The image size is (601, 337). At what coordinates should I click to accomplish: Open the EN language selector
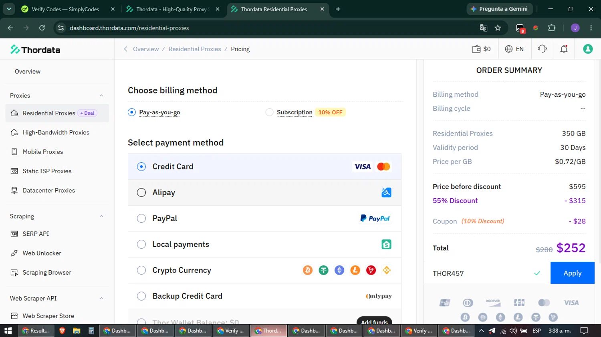click(x=514, y=49)
